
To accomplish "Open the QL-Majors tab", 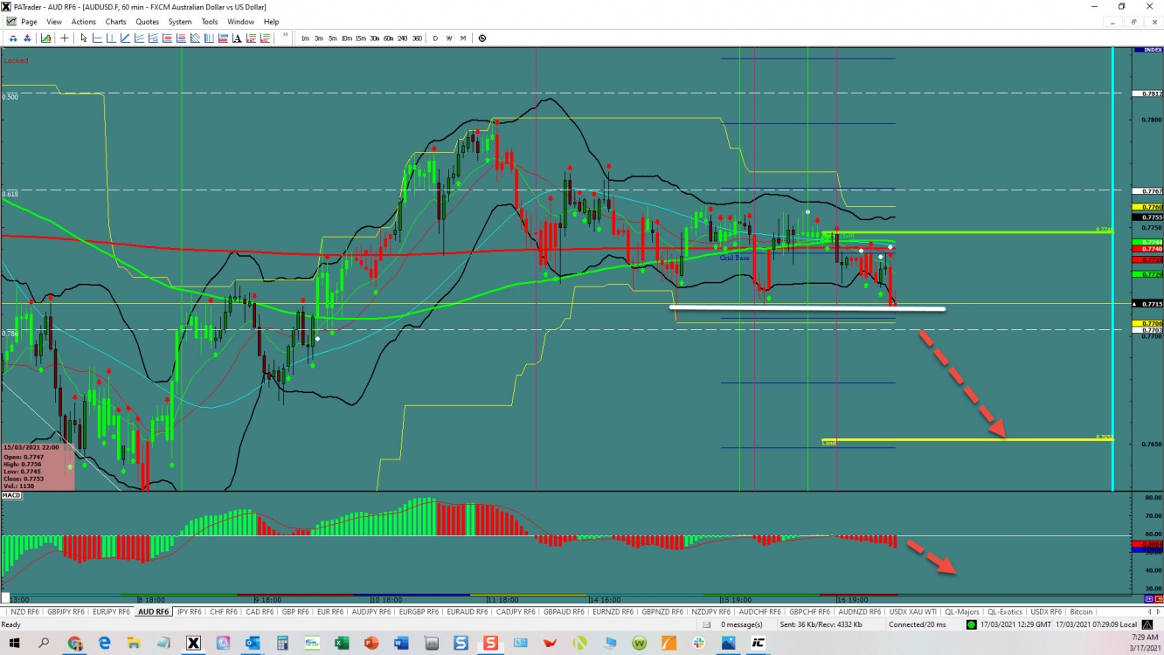I will coord(961,611).
